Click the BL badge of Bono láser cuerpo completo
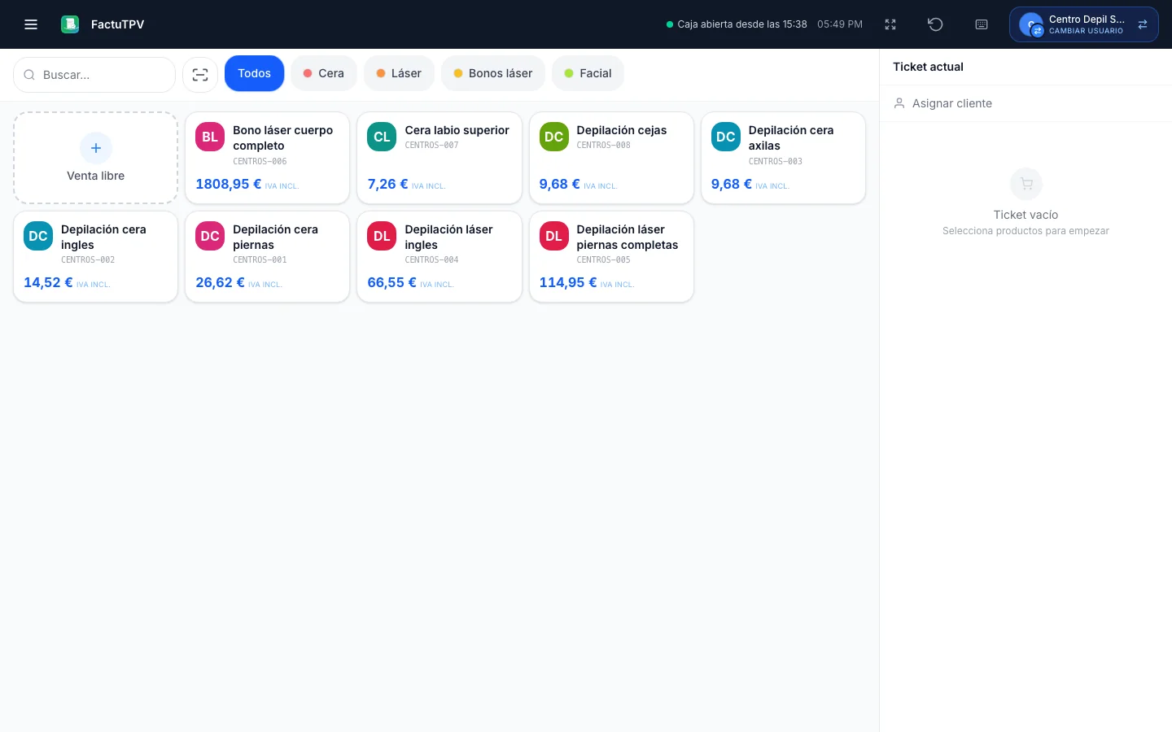Screen dimensions: 1172x732 click(210, 137)
